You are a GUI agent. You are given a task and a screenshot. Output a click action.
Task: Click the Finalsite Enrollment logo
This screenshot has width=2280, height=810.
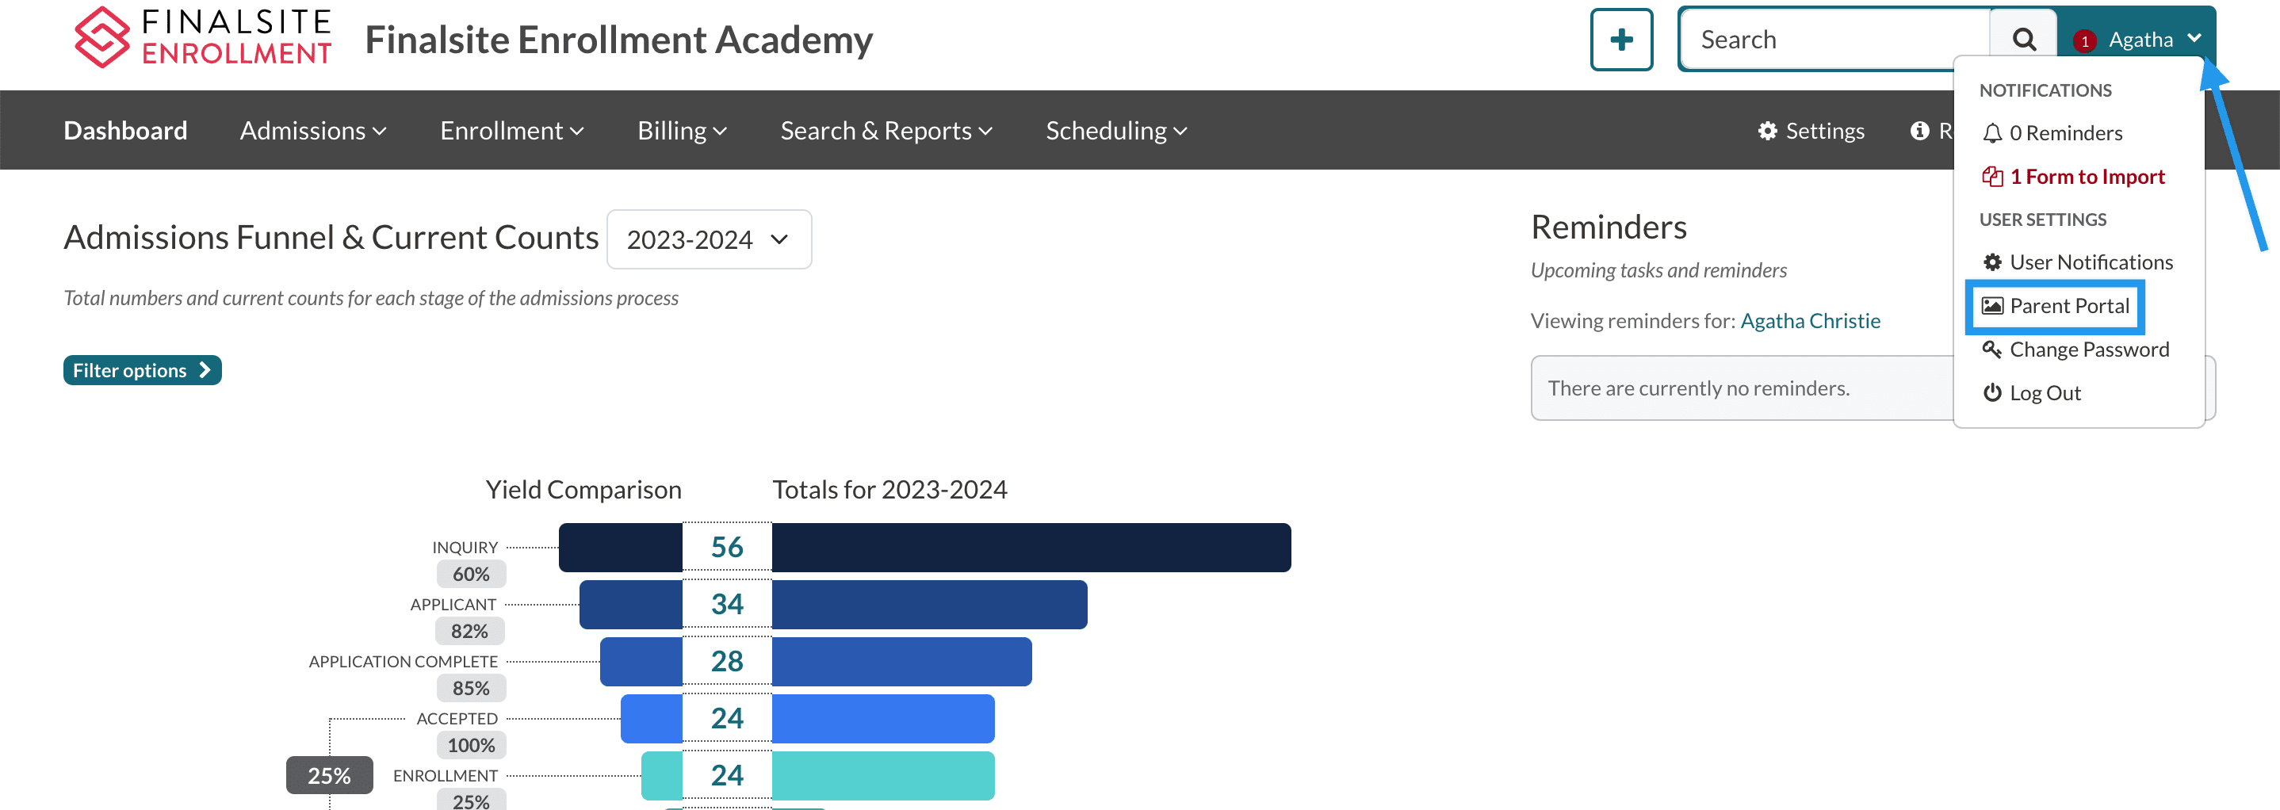(203, 38)
